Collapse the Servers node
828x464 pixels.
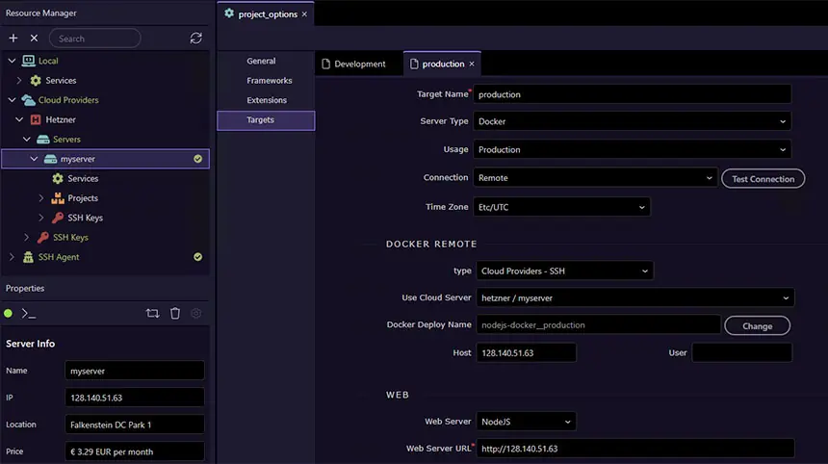point(26,140)
